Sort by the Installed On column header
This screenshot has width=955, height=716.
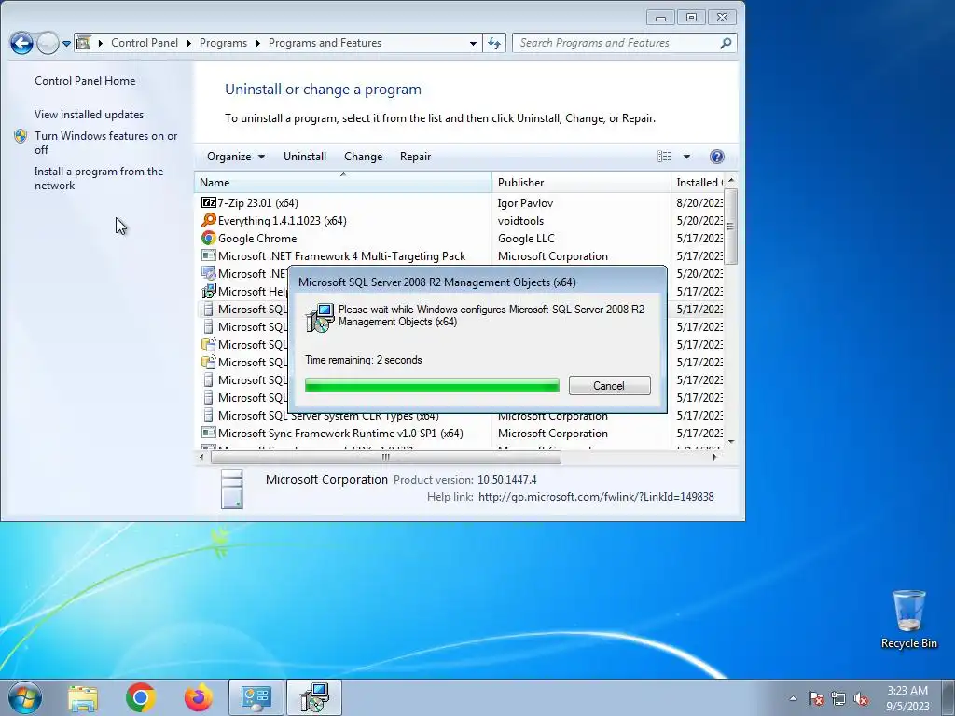698,182
